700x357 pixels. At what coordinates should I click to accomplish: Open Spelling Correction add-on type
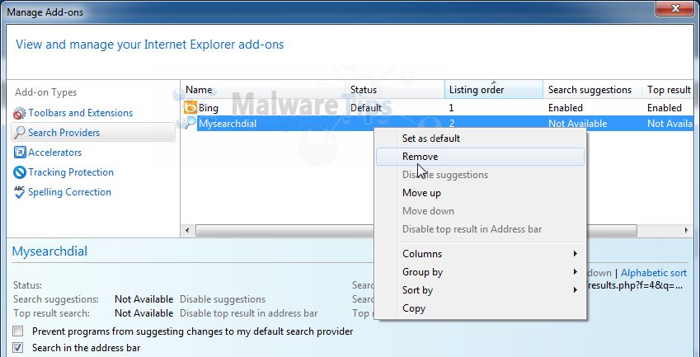pyautogui.click(x=69, y=192)
